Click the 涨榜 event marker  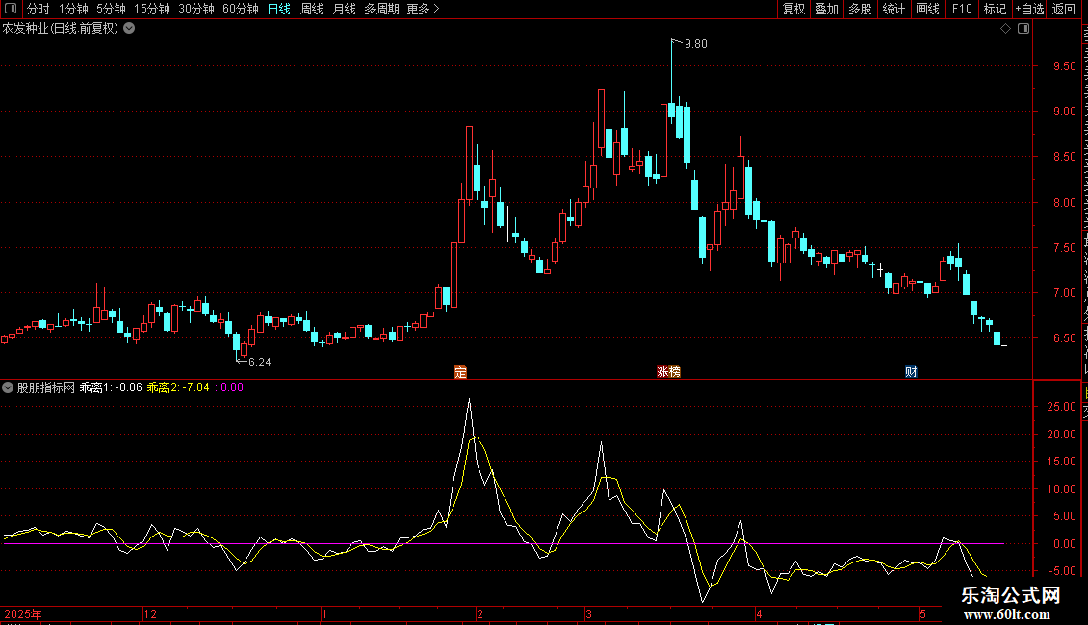coord(669,372)
